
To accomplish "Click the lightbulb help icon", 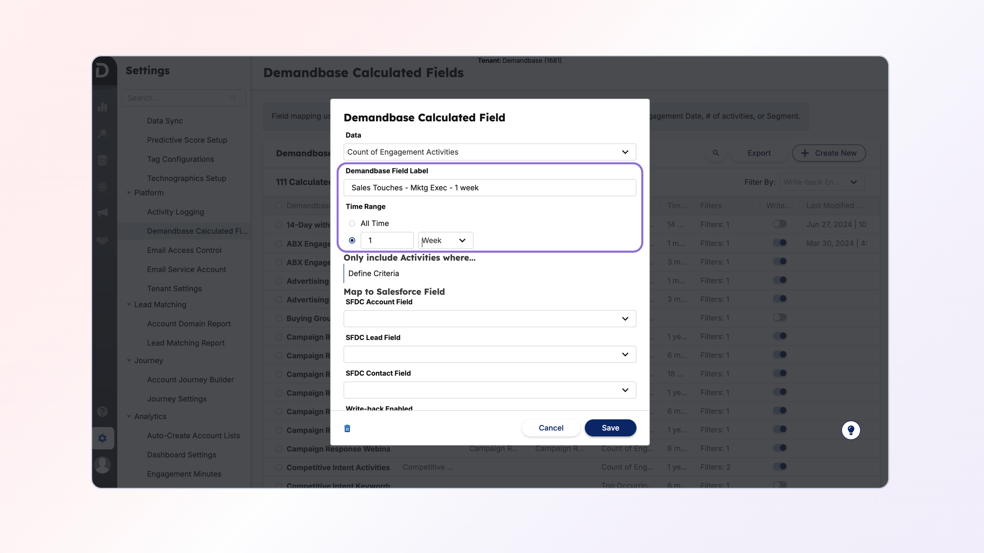I will click(851, 430).
